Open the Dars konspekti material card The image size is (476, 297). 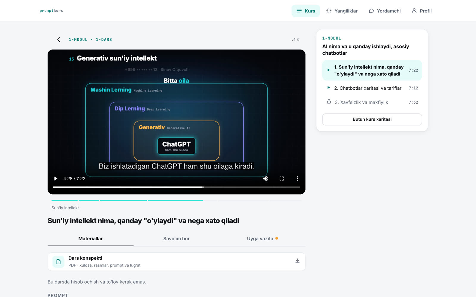176,262
